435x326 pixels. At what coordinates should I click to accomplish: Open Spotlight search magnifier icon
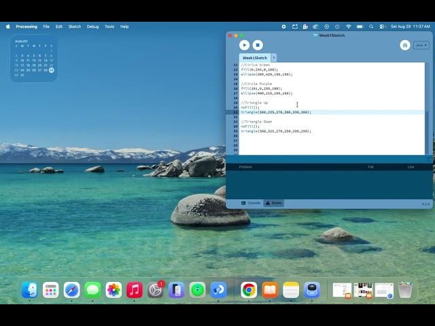coord(371,26)
